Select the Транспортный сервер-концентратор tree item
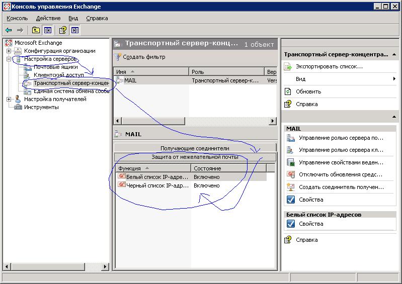 click(x=71, y=83)
